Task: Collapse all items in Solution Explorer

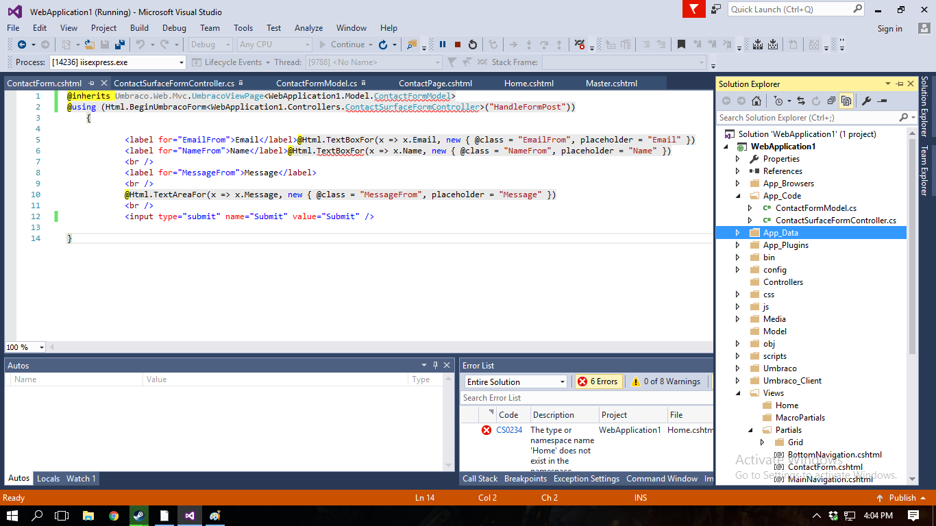Action: (x=830, y=101)
